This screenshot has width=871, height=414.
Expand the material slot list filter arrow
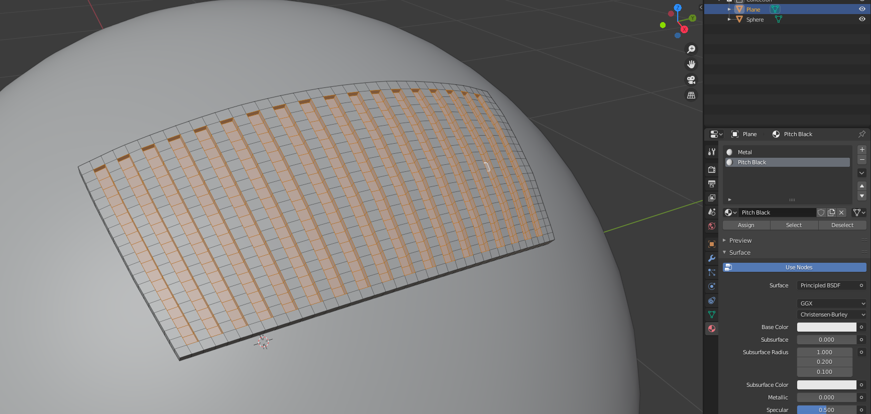tap(729, 199)
